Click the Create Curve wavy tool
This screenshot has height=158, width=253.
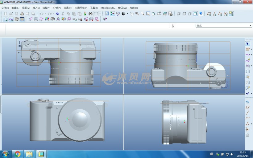pyautogui.click(x=247, y=55)
